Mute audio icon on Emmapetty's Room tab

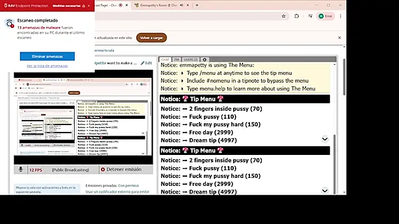181,5
